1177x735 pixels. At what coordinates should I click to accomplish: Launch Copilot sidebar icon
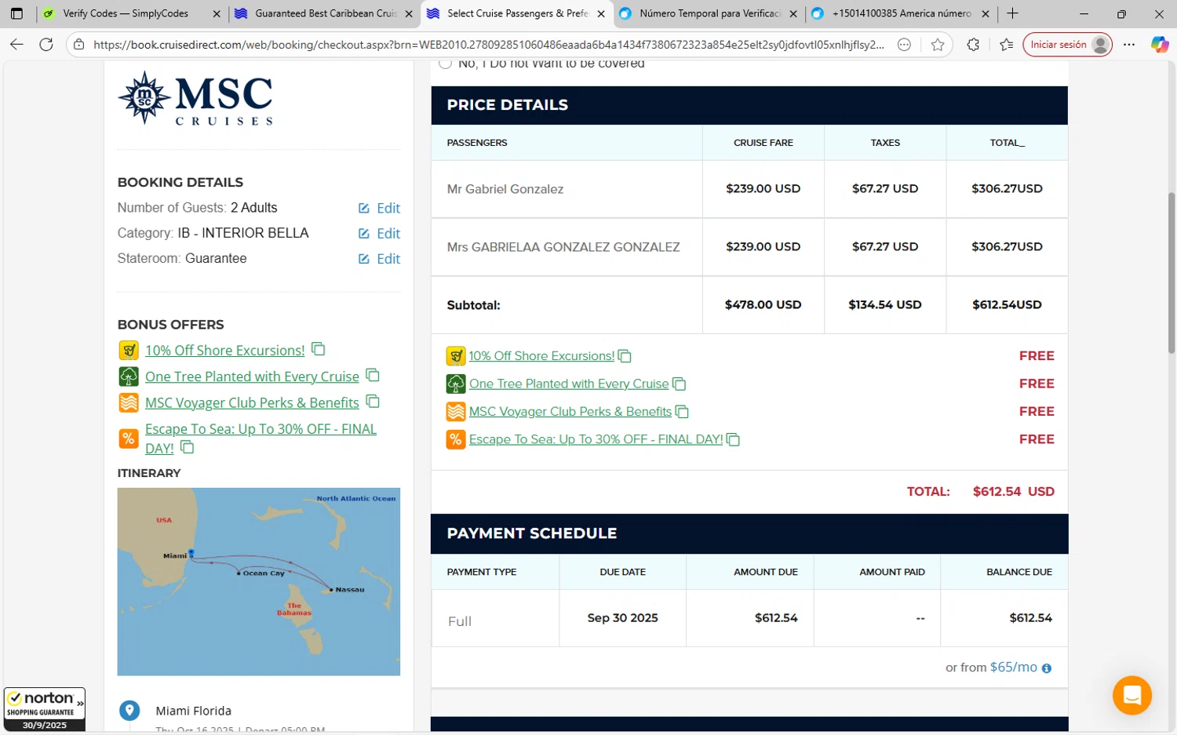coord(1160,45)
